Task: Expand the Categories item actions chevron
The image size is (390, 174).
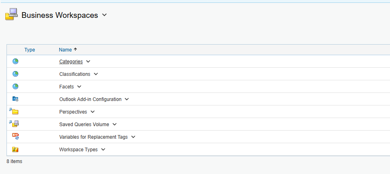Action: coord(88,62)
